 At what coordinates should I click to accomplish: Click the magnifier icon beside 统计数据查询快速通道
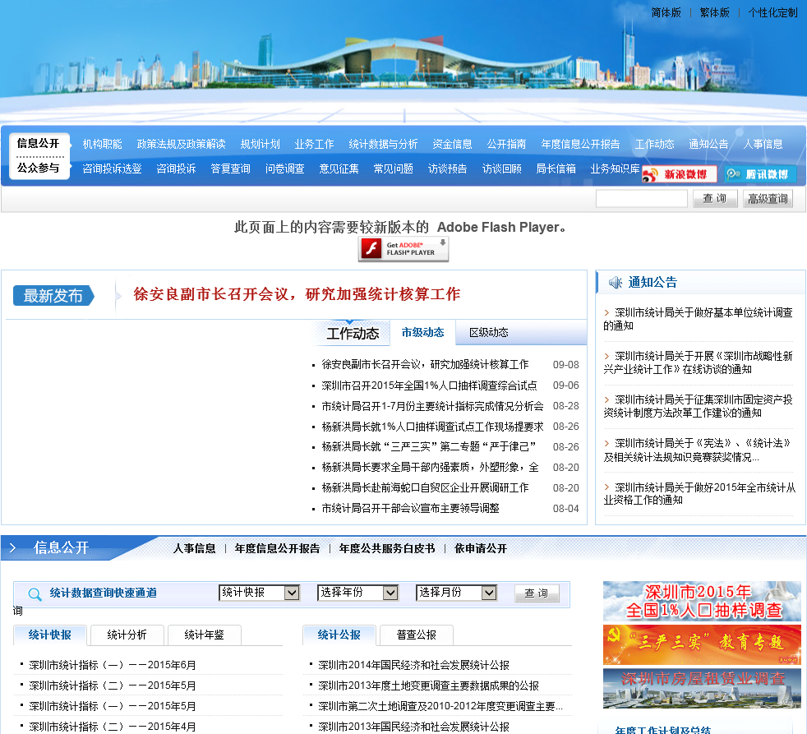point(35,594)
